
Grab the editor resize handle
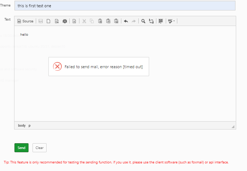tap(233, 127)
